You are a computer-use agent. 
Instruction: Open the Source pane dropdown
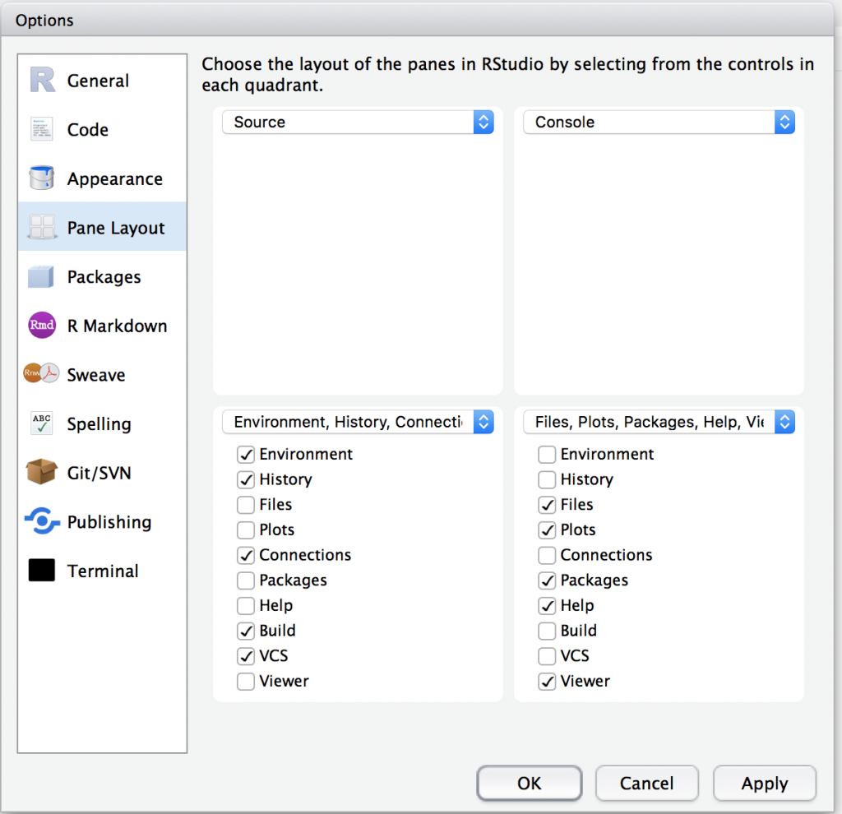click(x=358, y=123)
